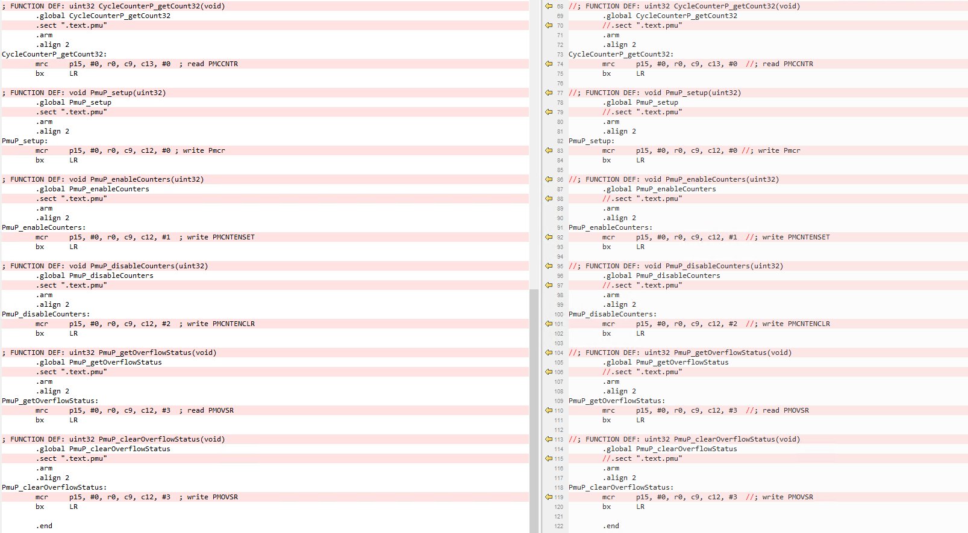Select left pane '.global PmuP_enableCounters' line
This screenshot has height=533, width=968.
point(265,189)
